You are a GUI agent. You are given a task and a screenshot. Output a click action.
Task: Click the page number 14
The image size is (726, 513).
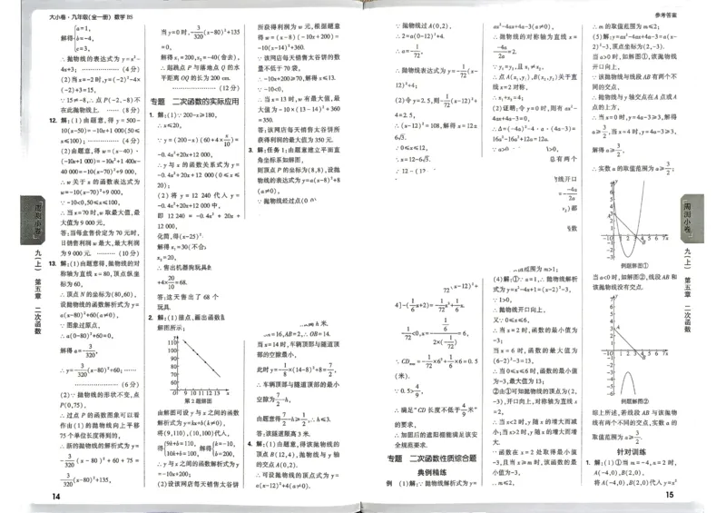(x=56, y=497)
